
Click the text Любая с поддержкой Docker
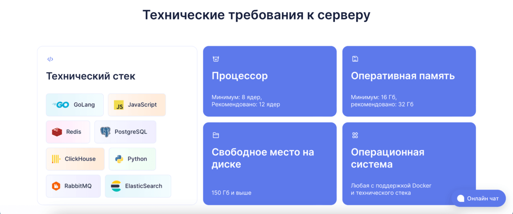coord(391,186)
